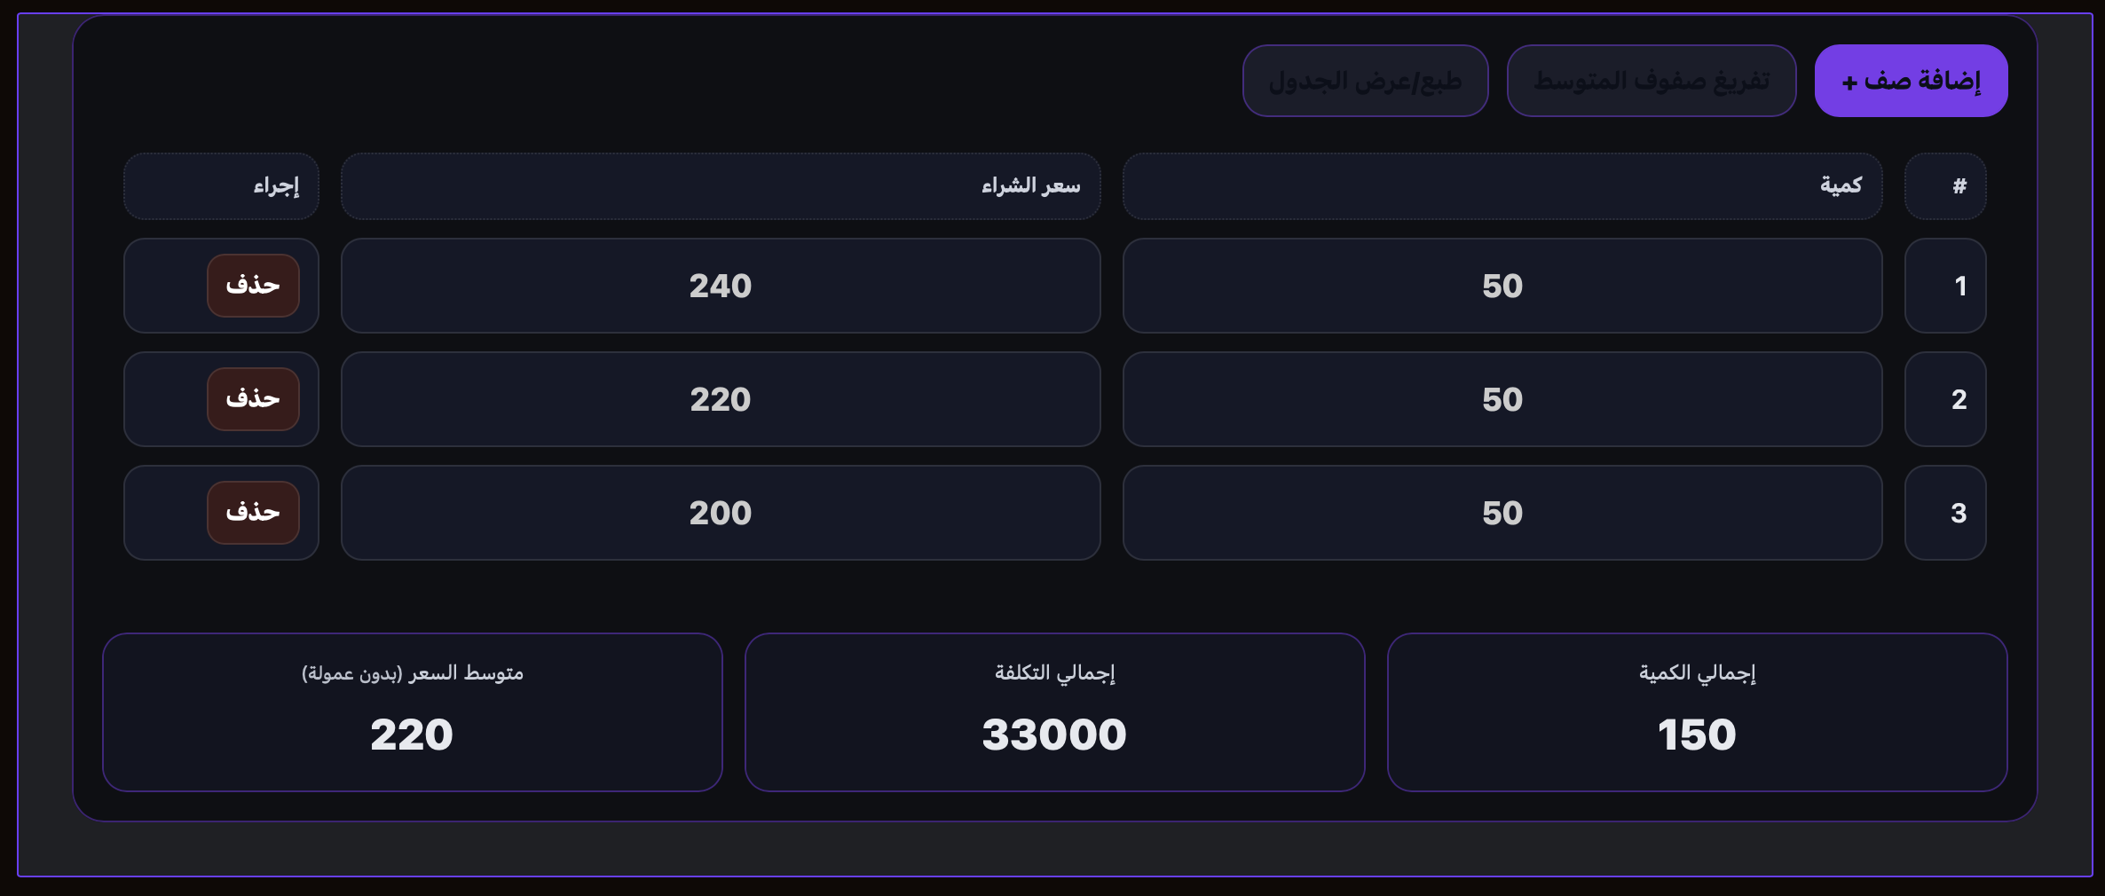Select the "إجمالي الكمية" total quantity card
The width and height of the screenshot is (2105, 896).
(x=1697, y=712)
